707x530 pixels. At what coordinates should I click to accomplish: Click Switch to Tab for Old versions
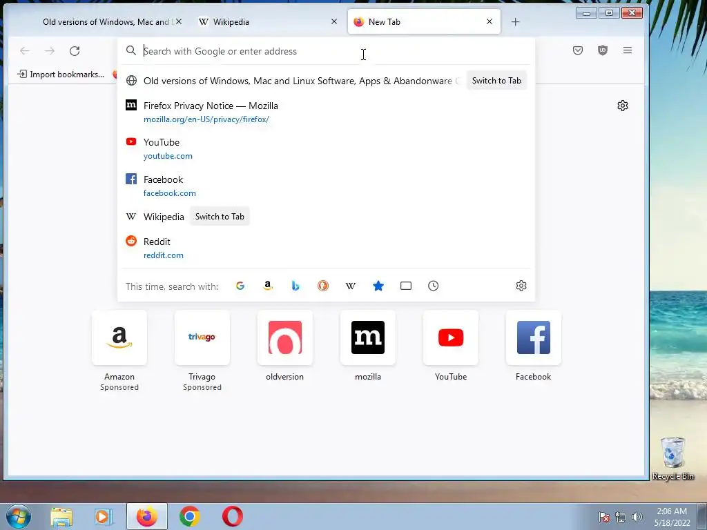tap(496, 81)
